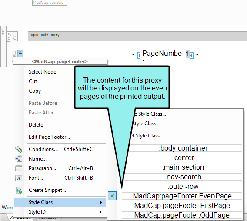Click the Delete menu entry
This screenshot has height=221, width=247.
[x=36, y=125]
